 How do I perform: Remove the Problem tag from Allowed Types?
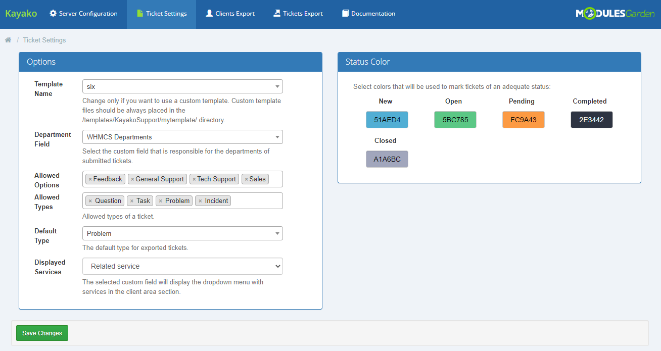160,201
